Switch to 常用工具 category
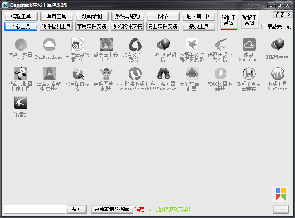 [56, 16]
